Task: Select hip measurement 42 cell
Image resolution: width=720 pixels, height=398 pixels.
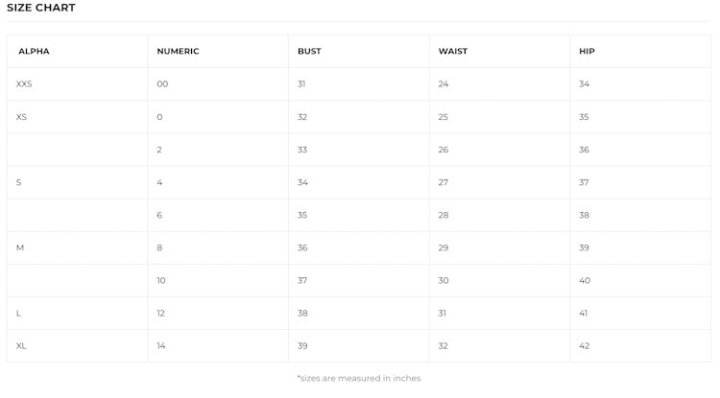Action: [x=585, y=345]
